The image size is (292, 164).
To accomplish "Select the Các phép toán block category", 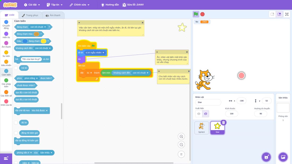I will (x=6, y=83).
